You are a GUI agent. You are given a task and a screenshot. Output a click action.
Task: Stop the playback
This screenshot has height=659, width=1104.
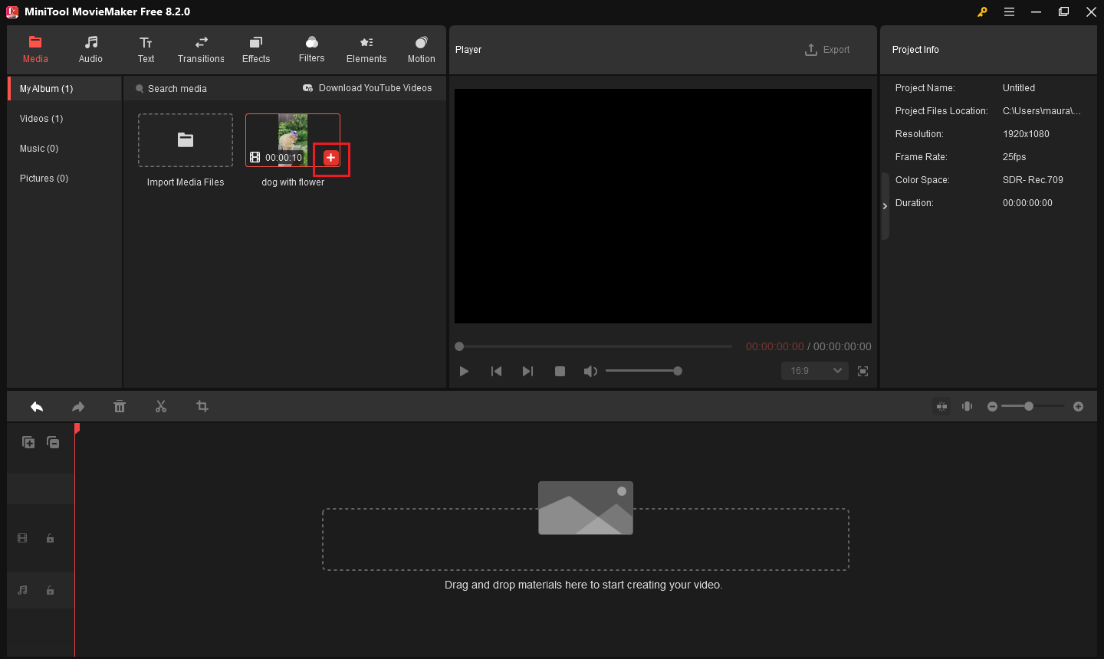click(560, 372)
